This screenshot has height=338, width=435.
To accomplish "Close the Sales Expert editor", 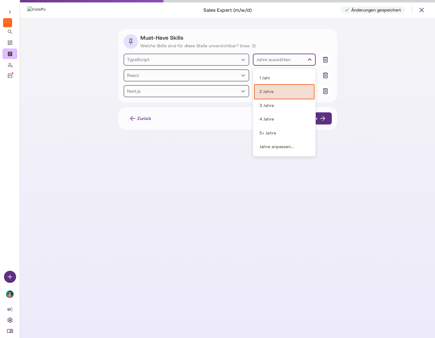I will click(x=422, y=10).
